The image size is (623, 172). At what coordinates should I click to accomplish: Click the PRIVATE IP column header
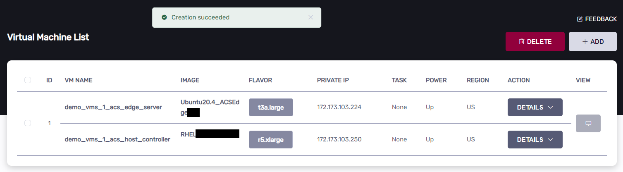[333, 80]
